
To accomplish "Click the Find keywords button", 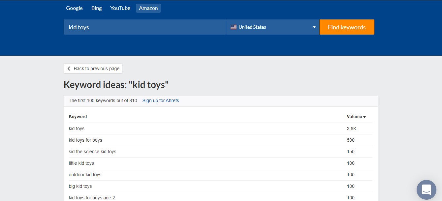I will [347, 27].
